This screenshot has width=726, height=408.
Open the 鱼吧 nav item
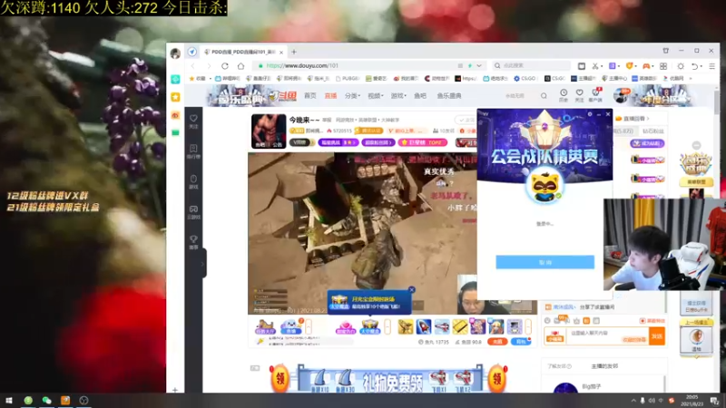coord(420,96)
